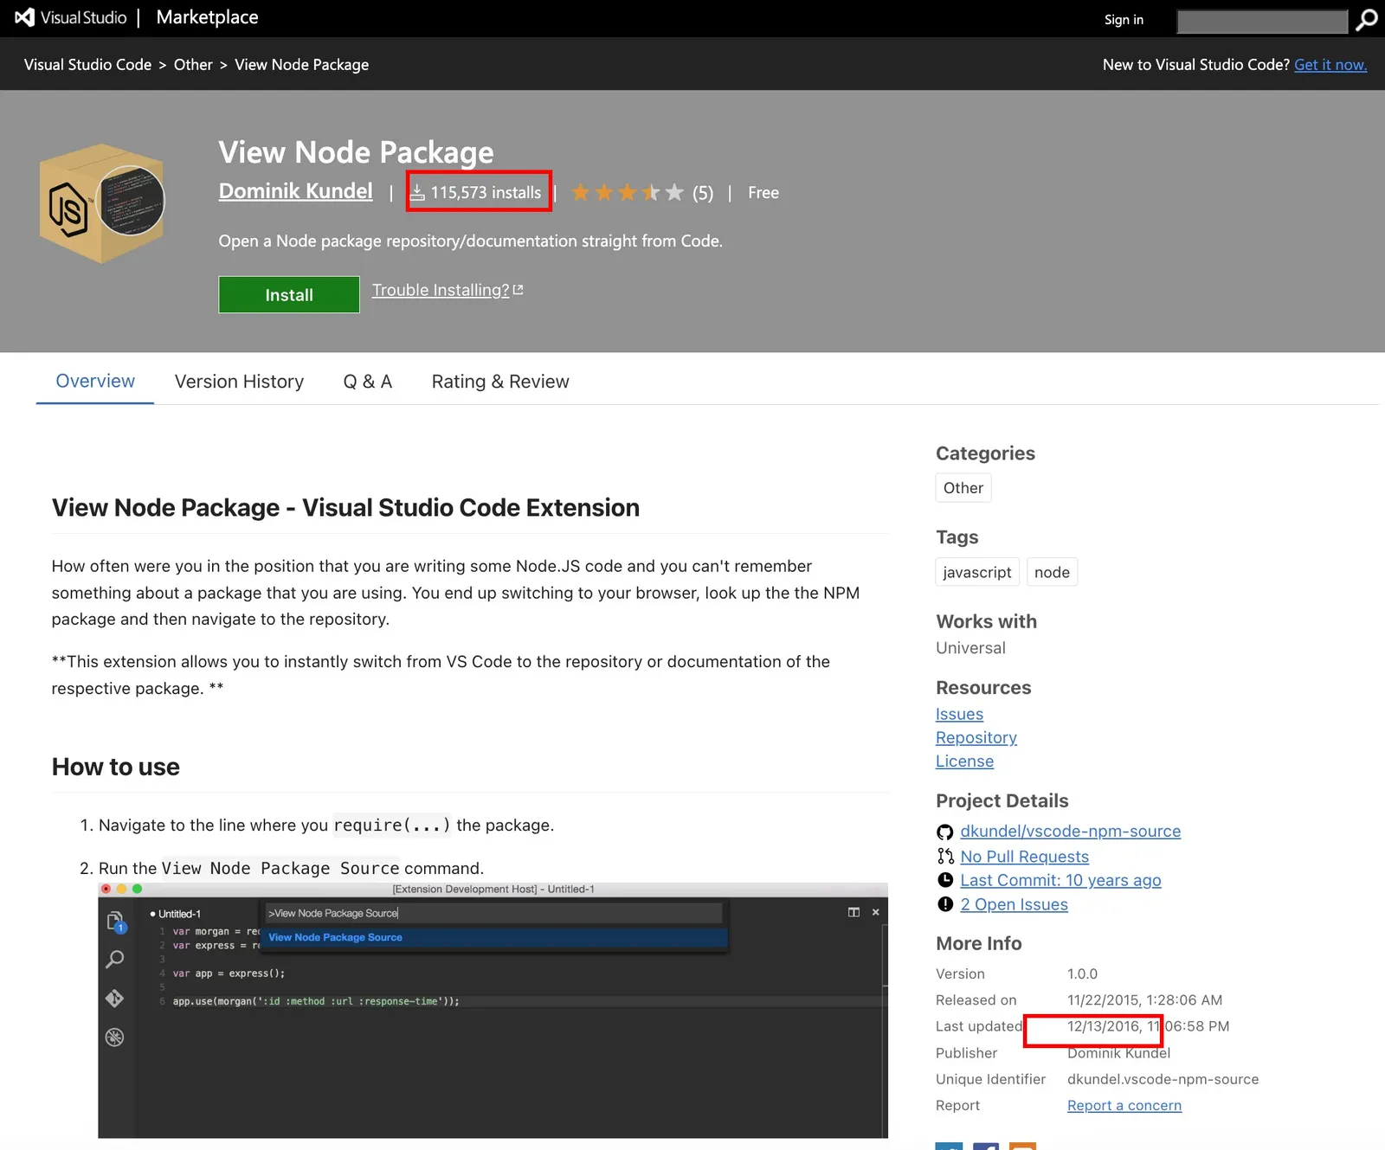The image size is (1385, 1150).
Task: Open the Overview tab
Action: 95,382
